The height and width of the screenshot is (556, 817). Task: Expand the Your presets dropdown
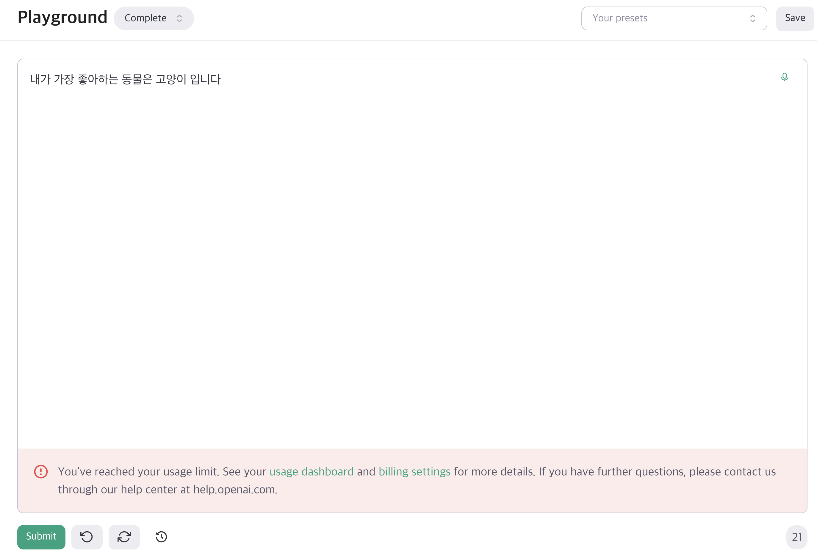[x=674, y=18]
